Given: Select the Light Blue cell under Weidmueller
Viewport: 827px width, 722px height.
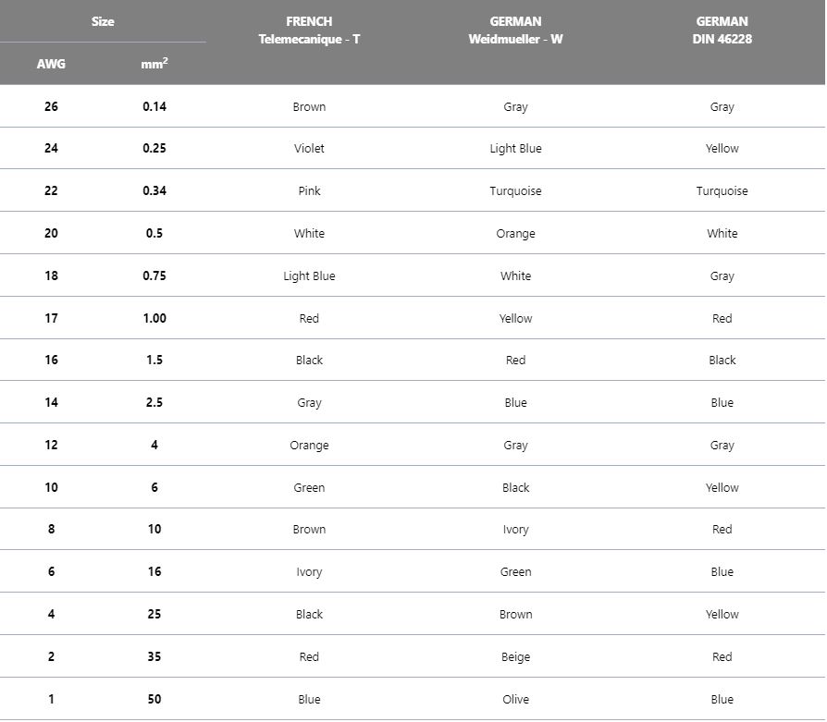Looking at the screenshot, I should point(515,149).
